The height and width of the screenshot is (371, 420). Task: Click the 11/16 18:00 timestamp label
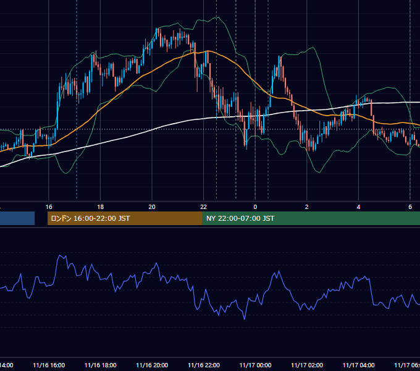pyautogui.click(x=101, y=365)
